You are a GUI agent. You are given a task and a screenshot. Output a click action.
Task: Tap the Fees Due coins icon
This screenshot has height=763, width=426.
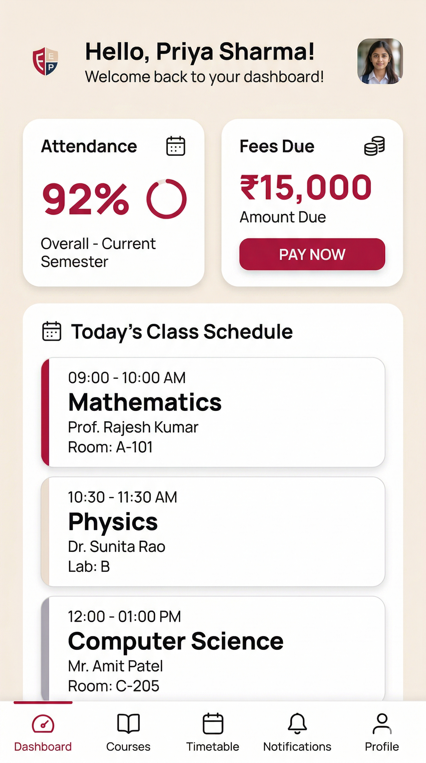tap(374, 146)
